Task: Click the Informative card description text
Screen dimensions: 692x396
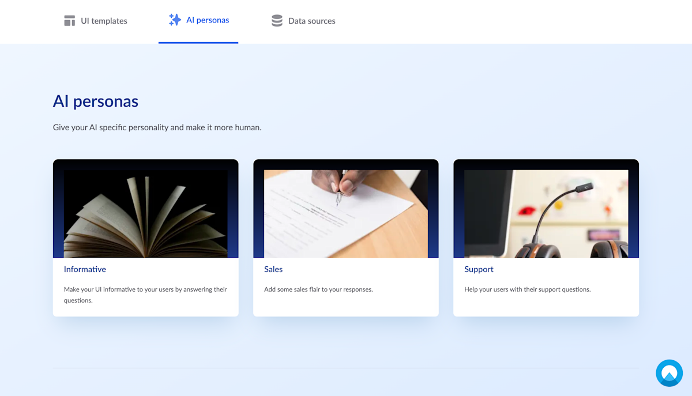Action: pos(145,295)
